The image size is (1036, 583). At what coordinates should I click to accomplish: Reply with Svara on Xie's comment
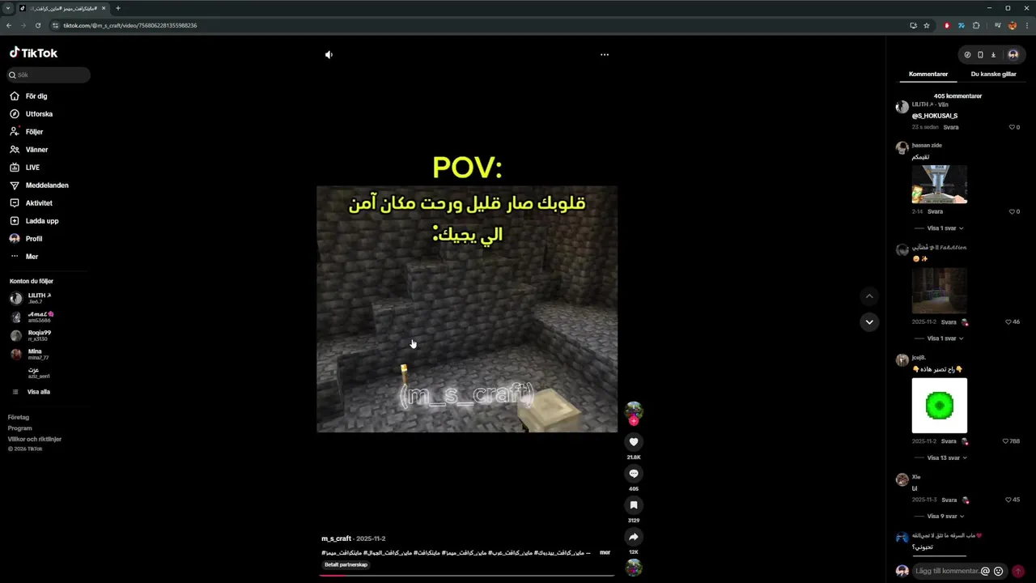949,500
